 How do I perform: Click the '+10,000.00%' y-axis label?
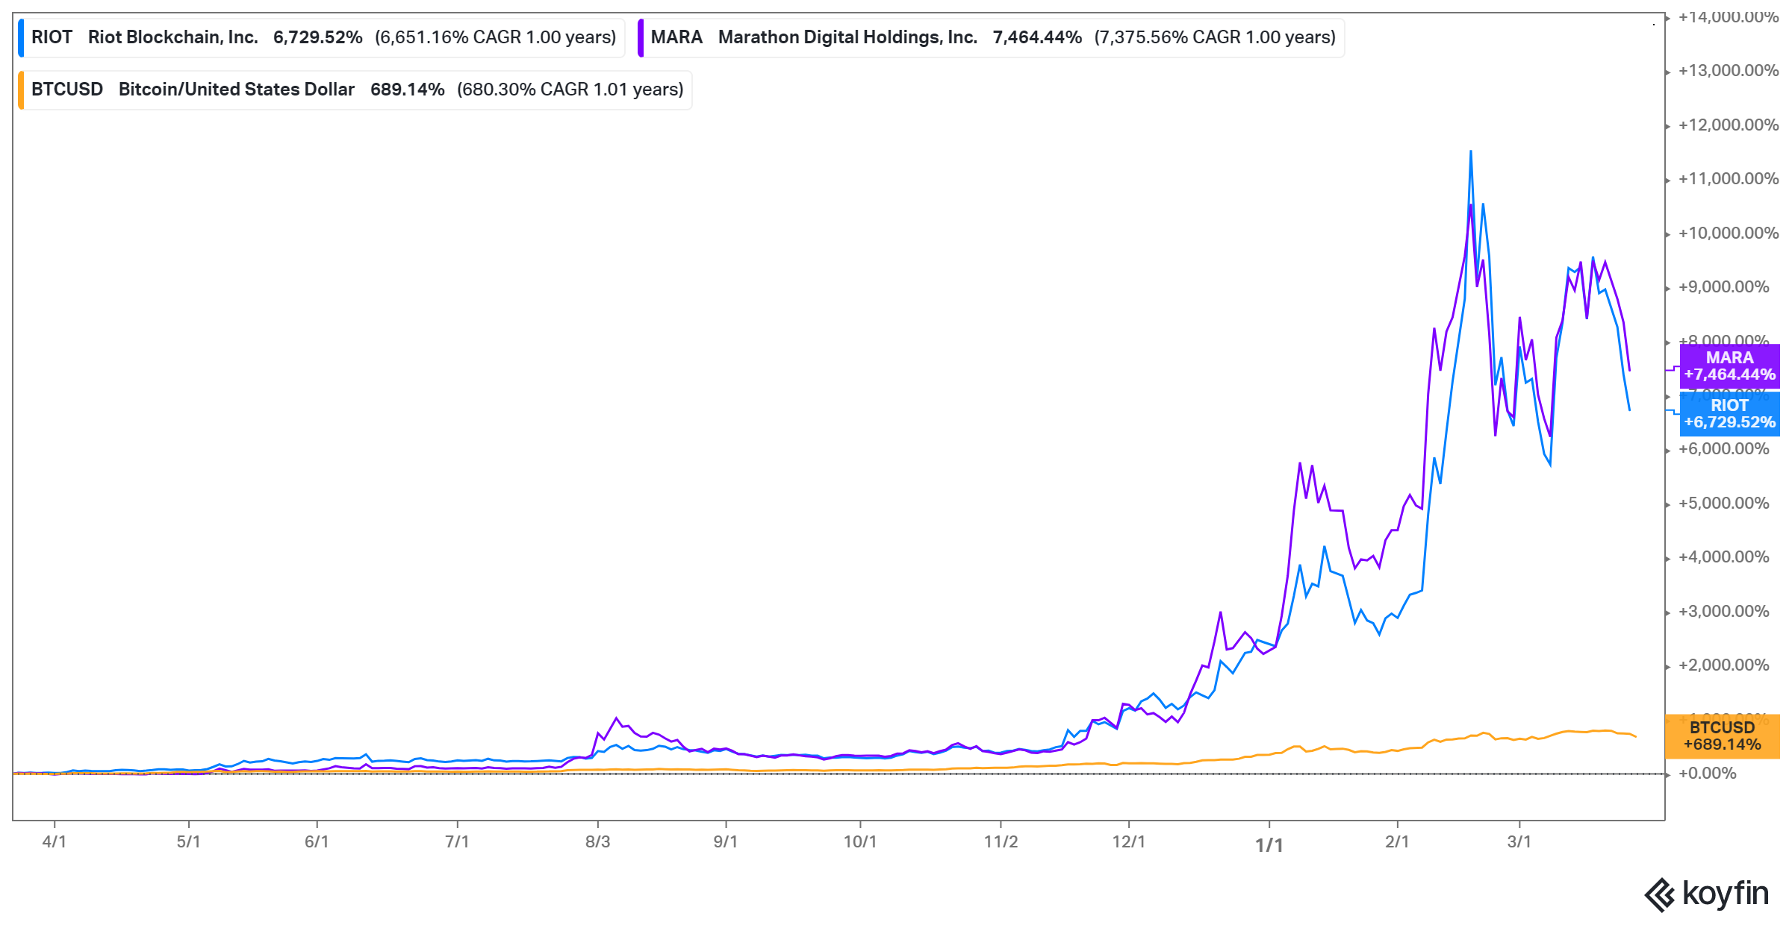tap(1729, 233)
